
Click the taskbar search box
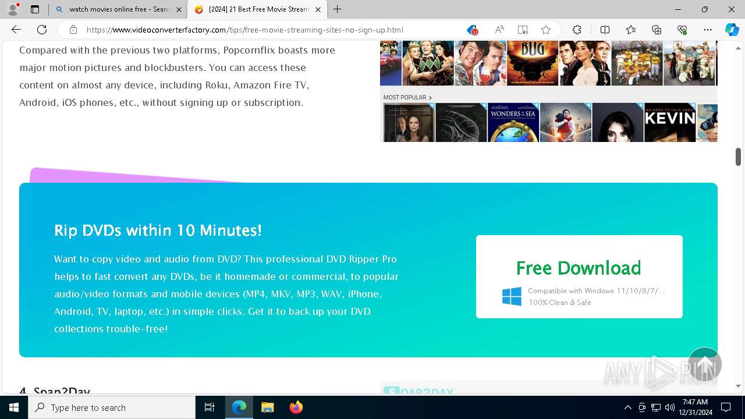tap(112, 407)
